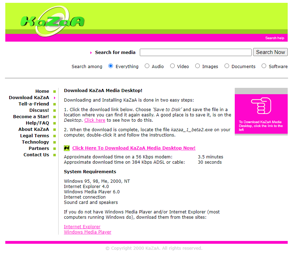Click the System Requirements heading

90,172
